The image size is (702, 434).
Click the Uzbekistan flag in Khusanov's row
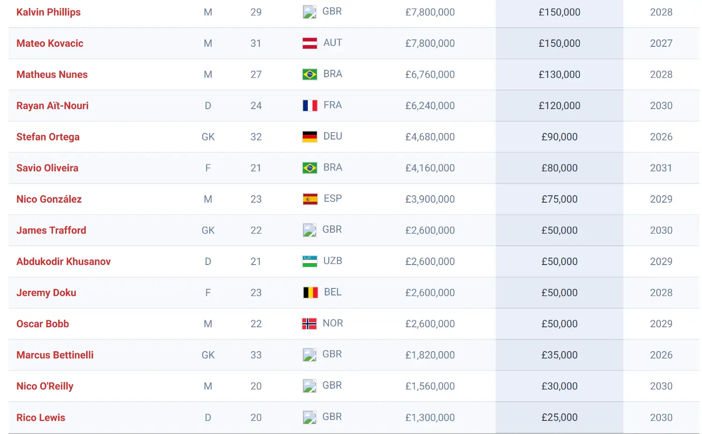click(310, 262)
